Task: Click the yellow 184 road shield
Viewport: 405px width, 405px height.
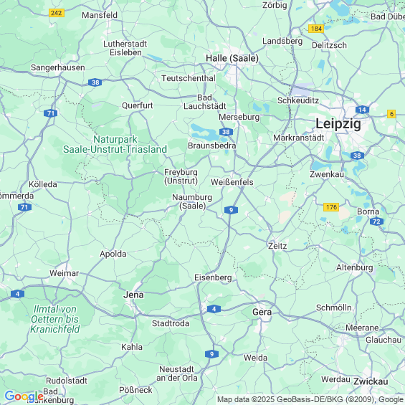Action: pyautogui.click(x=316, y=29)
